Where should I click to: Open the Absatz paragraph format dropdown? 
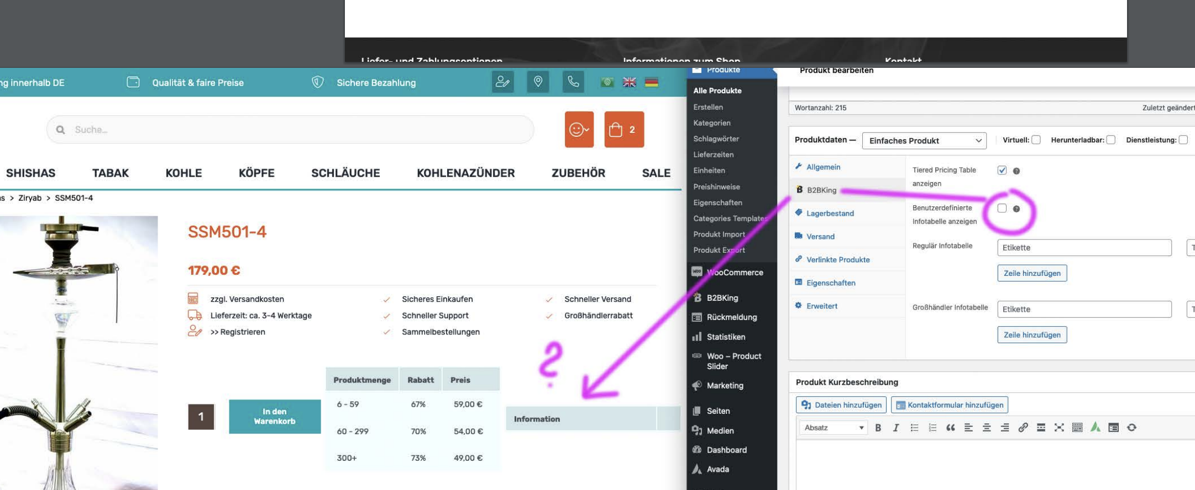(x=834, y=428)
